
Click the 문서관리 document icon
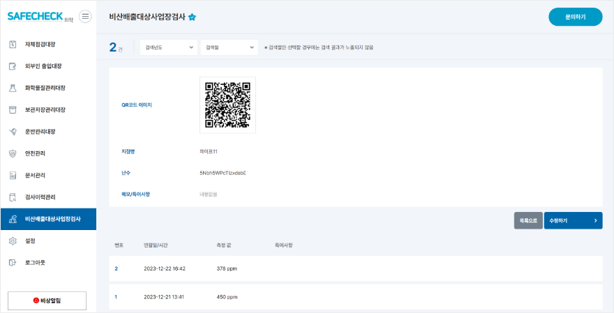click(x=13, y=175)
